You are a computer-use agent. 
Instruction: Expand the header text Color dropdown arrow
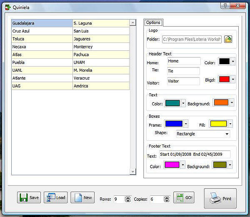[x=233, y=62]
